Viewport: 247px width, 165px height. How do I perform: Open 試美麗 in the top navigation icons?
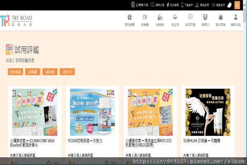click(145, 20)
